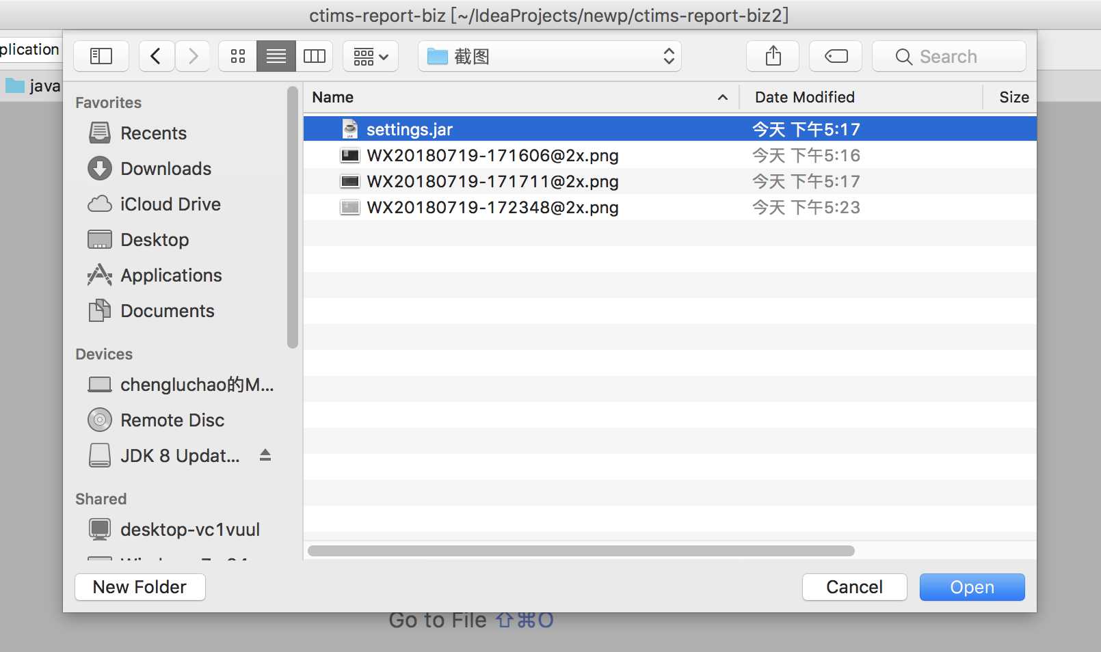1101x652 pixels.
Task: Switch to icon view
Action: pos(238,56)
